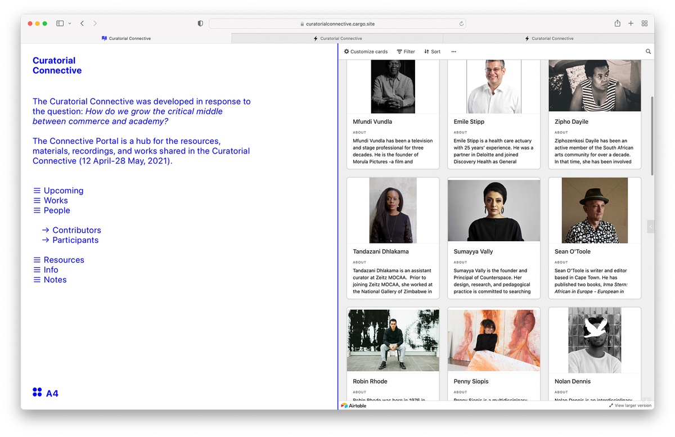
Task: Click the privacy shield icon
Action: tap(200, 24)
